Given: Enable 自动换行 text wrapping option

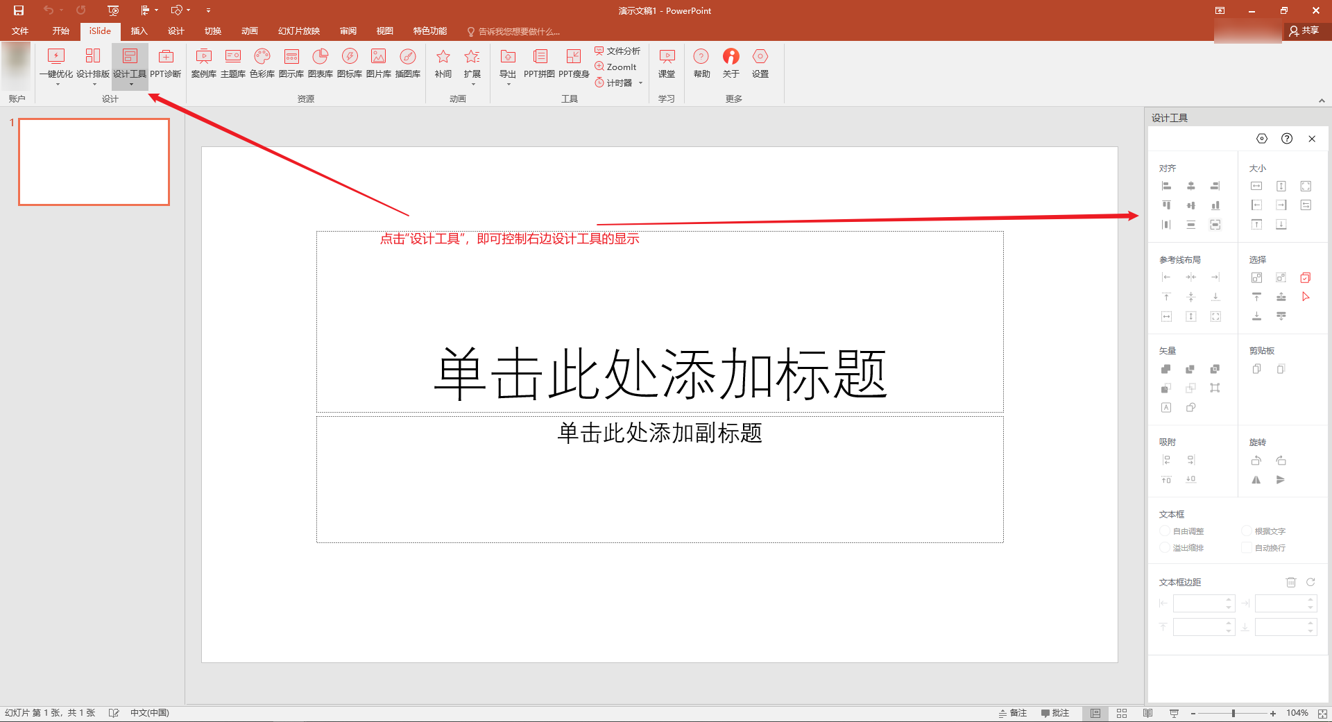Looking at the screenshot, I should click(x=1247, y=547).
